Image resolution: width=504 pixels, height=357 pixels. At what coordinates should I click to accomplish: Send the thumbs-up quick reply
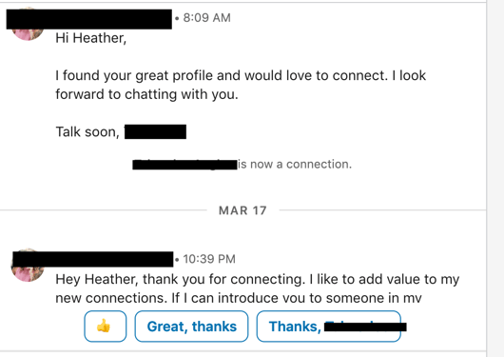tap(106, 327)
